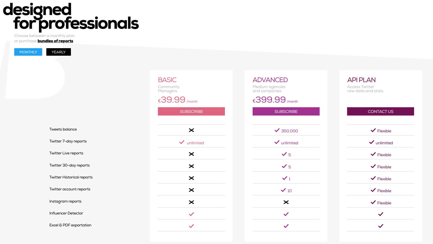433x244 pixels.
Task: Click the X icon for Advanced Instagram reports
Action: (286, 202)
